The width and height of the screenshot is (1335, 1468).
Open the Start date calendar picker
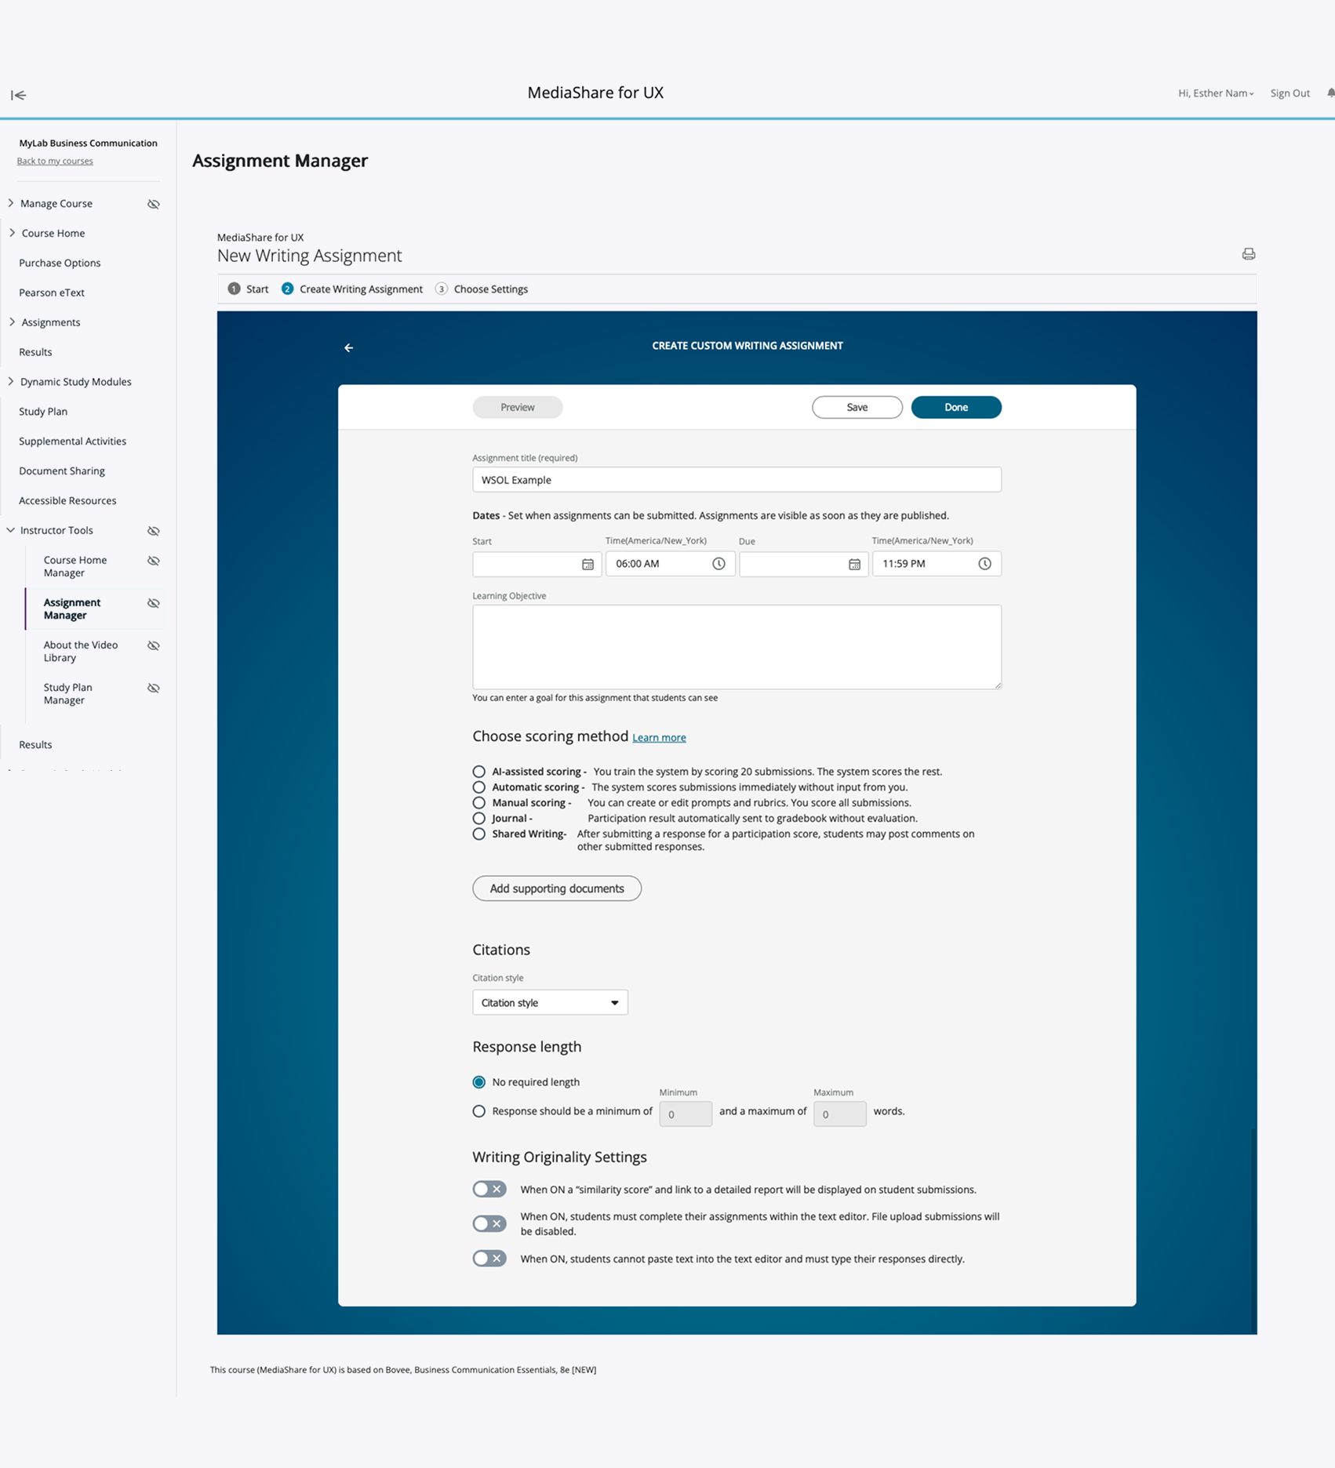(587, 564)
